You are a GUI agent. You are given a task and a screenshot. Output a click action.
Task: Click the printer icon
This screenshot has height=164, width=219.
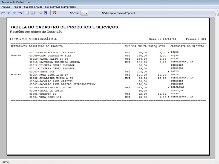[40, 13]
